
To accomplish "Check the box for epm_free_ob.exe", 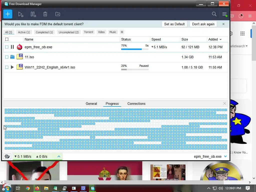I will pos(7,47).
